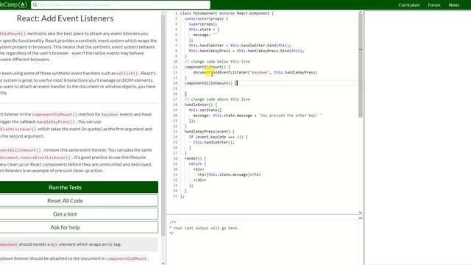471x265 pixels.
Task: Click the code editor scrollbar down arrow
Action: (361, 213)
